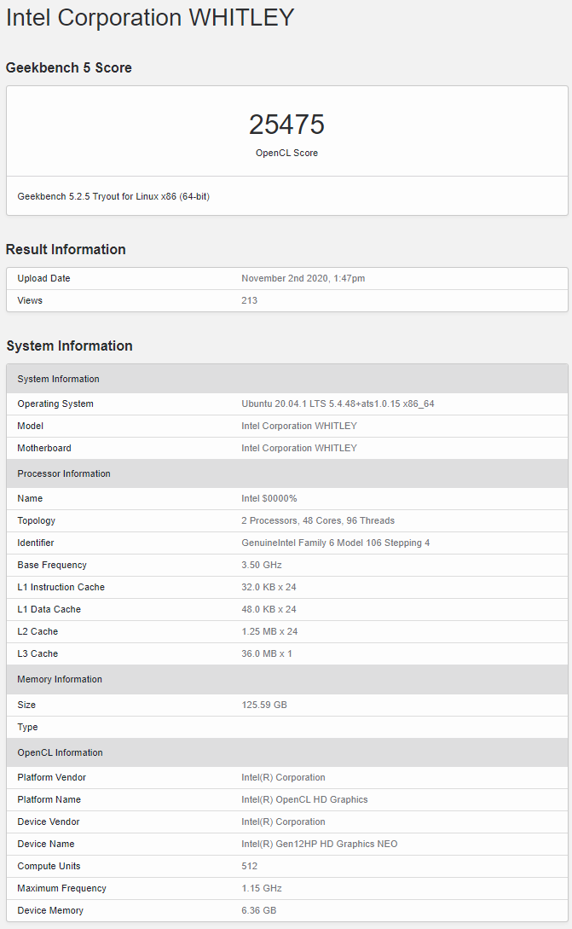Click the 'L3 Cache' label
Viewport: 572px width, 929px height.
pyautogui.click(x=38, y=653)
